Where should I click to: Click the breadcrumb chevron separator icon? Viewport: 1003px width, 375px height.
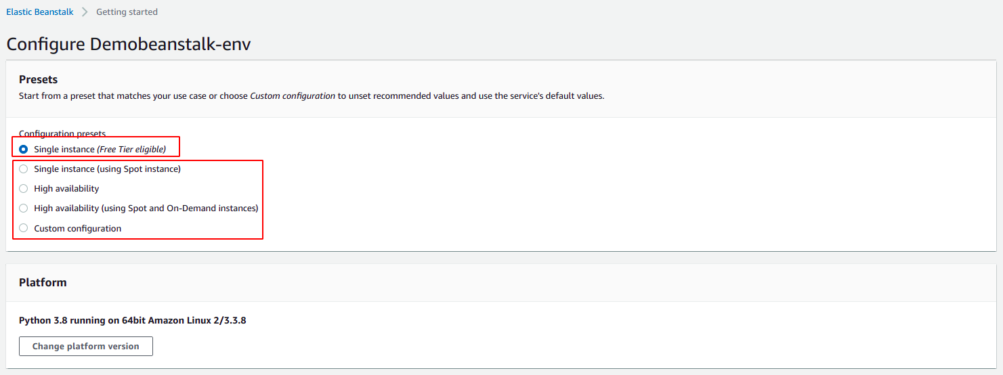pyautogui.click(x=85, y=12)
